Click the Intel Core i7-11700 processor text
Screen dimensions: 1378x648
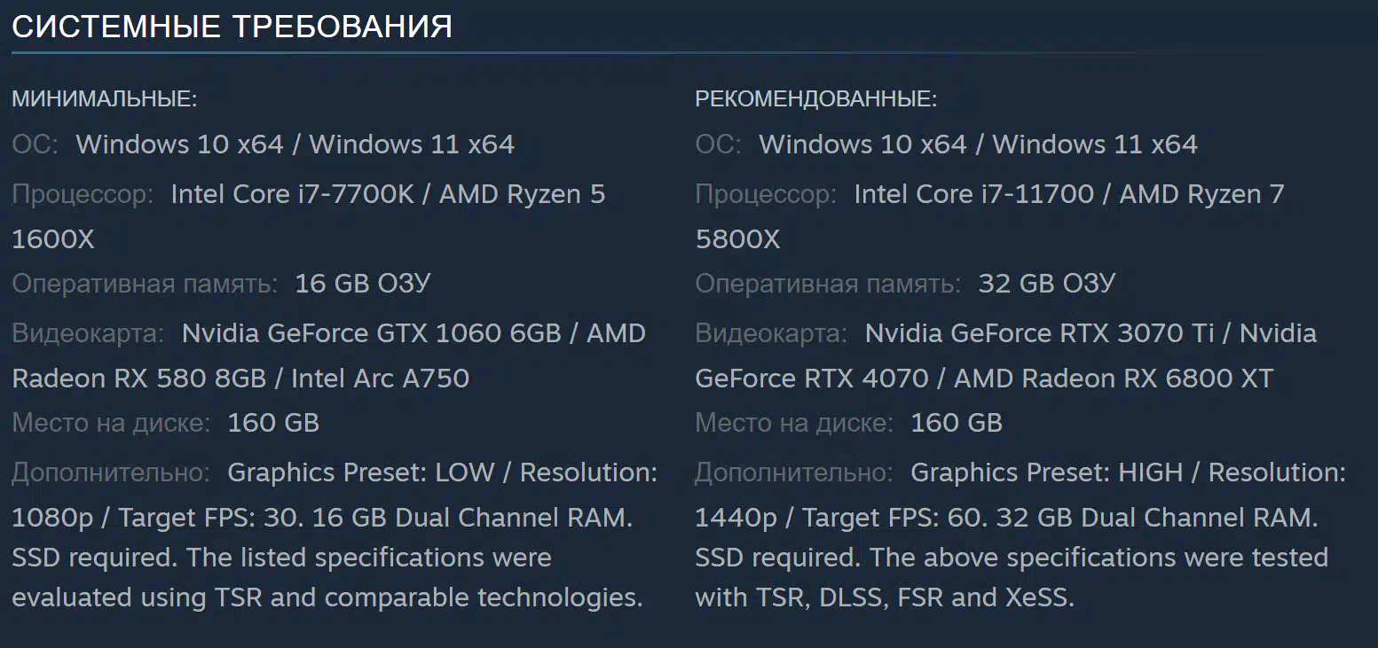coord(973,194)
